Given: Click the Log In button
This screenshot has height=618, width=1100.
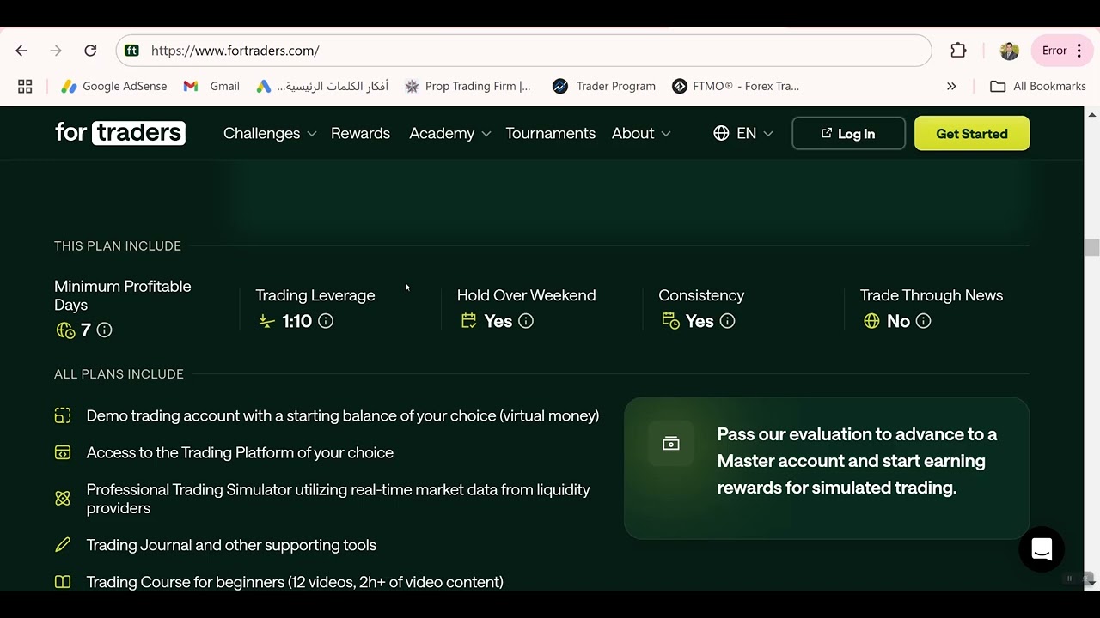Looking at the screenshot, I should pos(848,133).
